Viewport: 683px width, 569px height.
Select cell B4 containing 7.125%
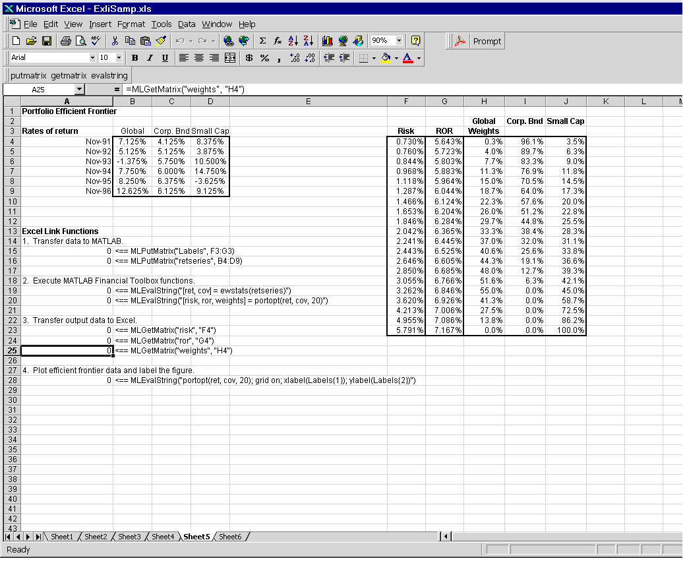point(133,142)
